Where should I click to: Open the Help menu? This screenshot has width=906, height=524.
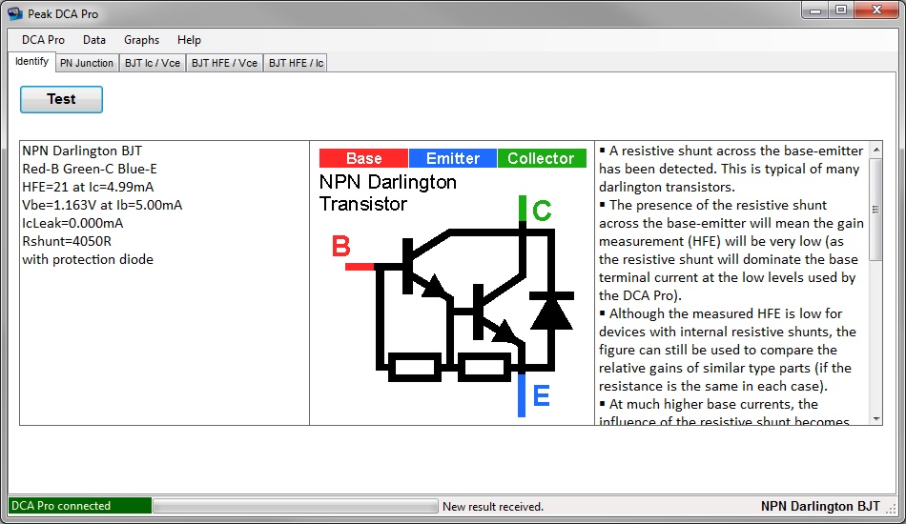point(189,40)
